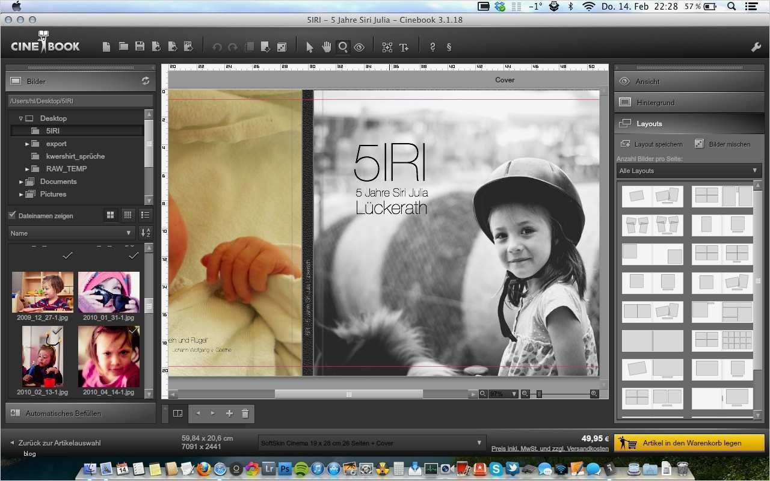Refresh the Bilder panel

(x=146, y=81)
